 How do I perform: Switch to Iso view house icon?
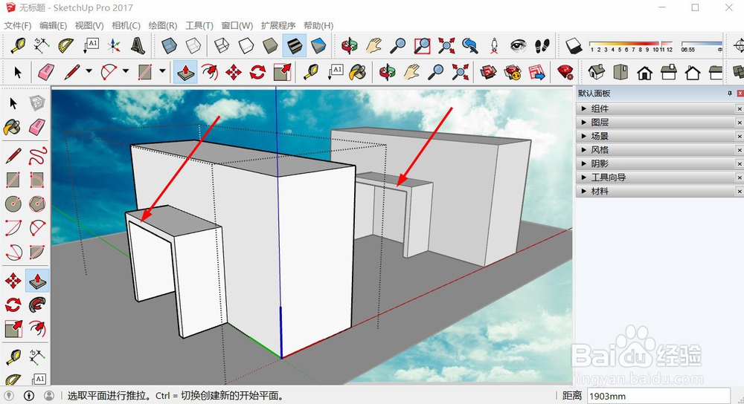point(597,73)
